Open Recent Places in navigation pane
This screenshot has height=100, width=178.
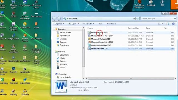[64, 32]
